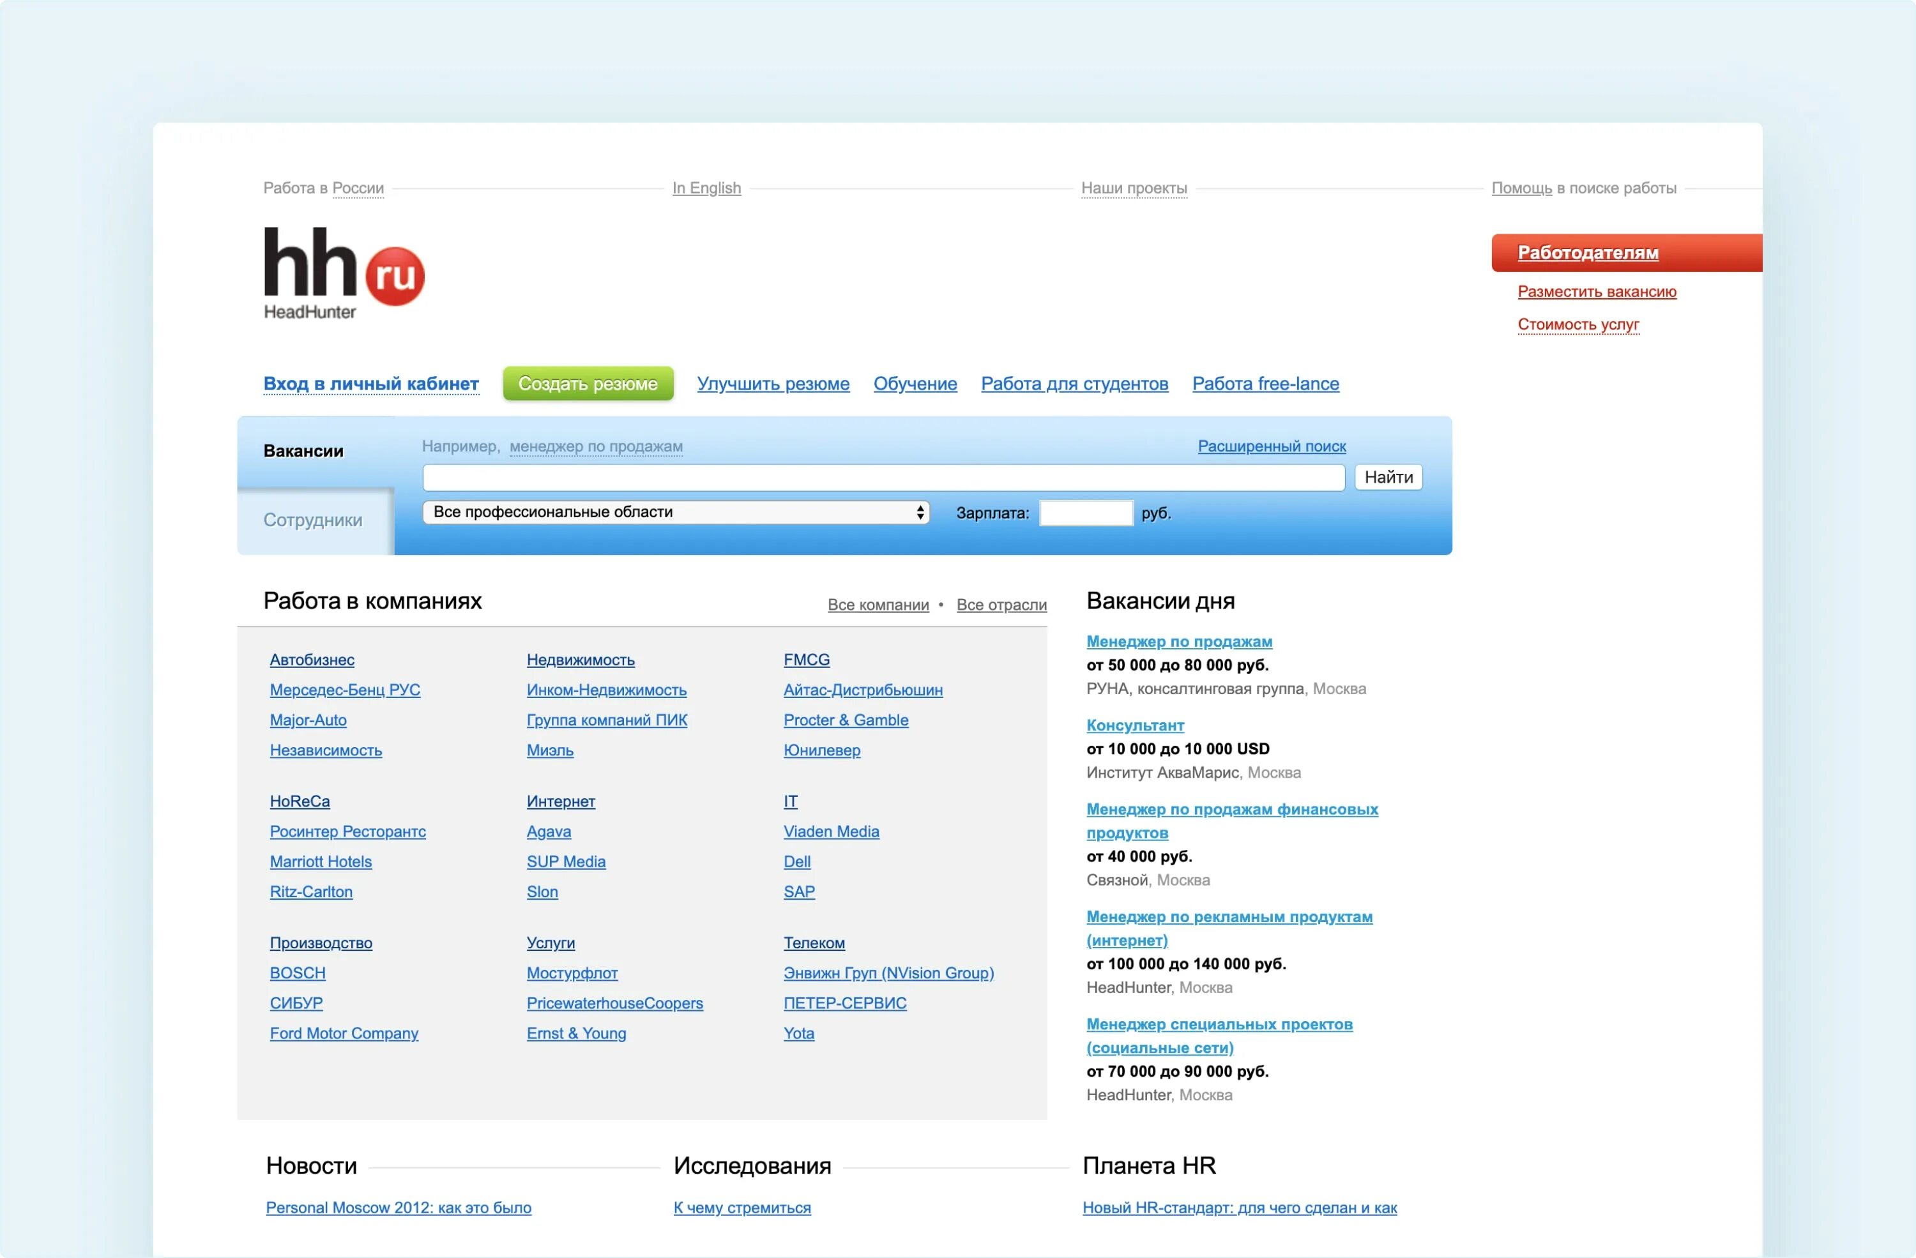
Task: Open the Недвижимость category
Action: (x=581, y=660)
